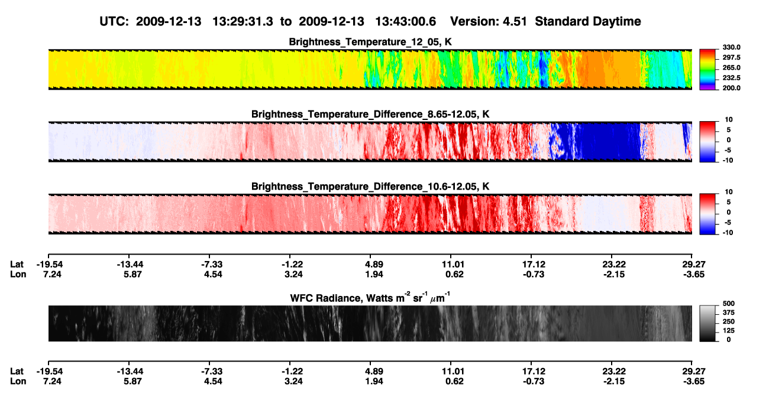Click the 375 label on WFC colorbar
The height and width of the screenshot is (394, 769).
click(x=728, y=312)
